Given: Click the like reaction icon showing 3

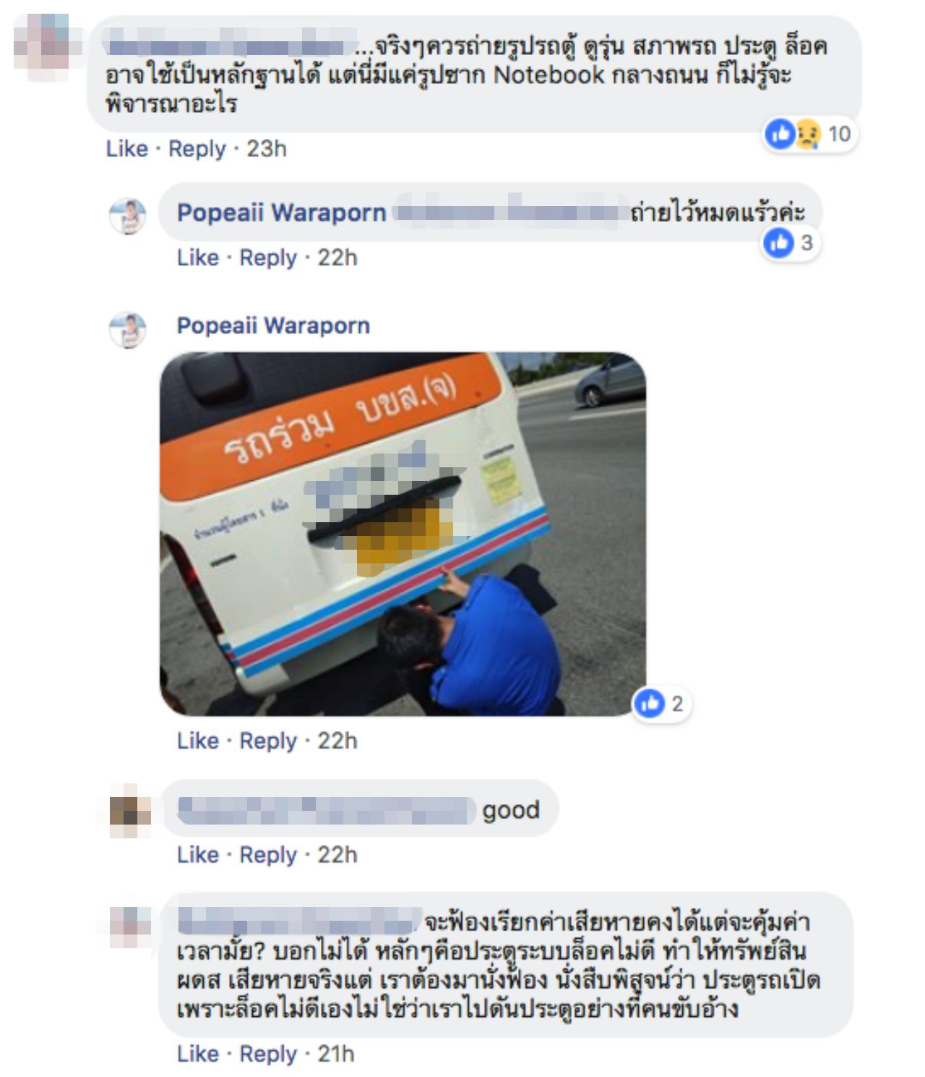Looking at the screenshot, I should coord(778,242).
